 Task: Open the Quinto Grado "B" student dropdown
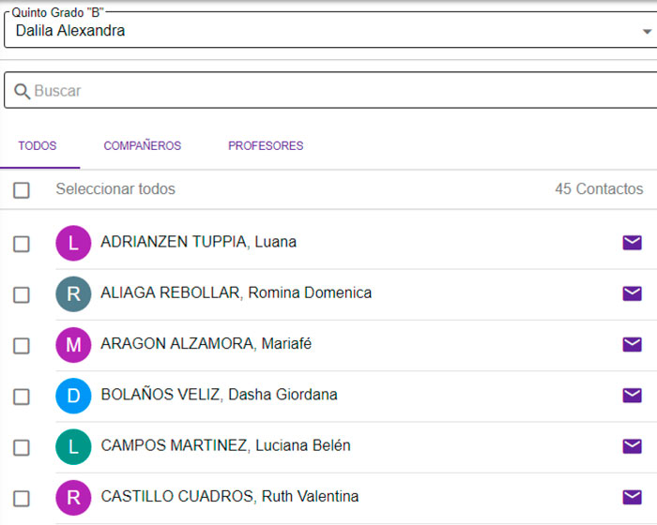click(319, 31)
